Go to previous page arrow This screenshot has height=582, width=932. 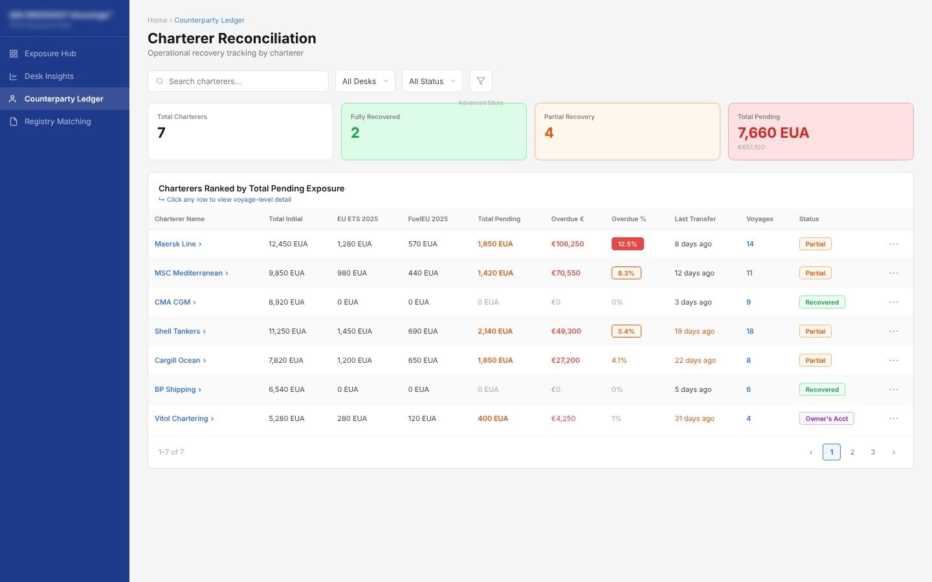click(x=811, y=452)
